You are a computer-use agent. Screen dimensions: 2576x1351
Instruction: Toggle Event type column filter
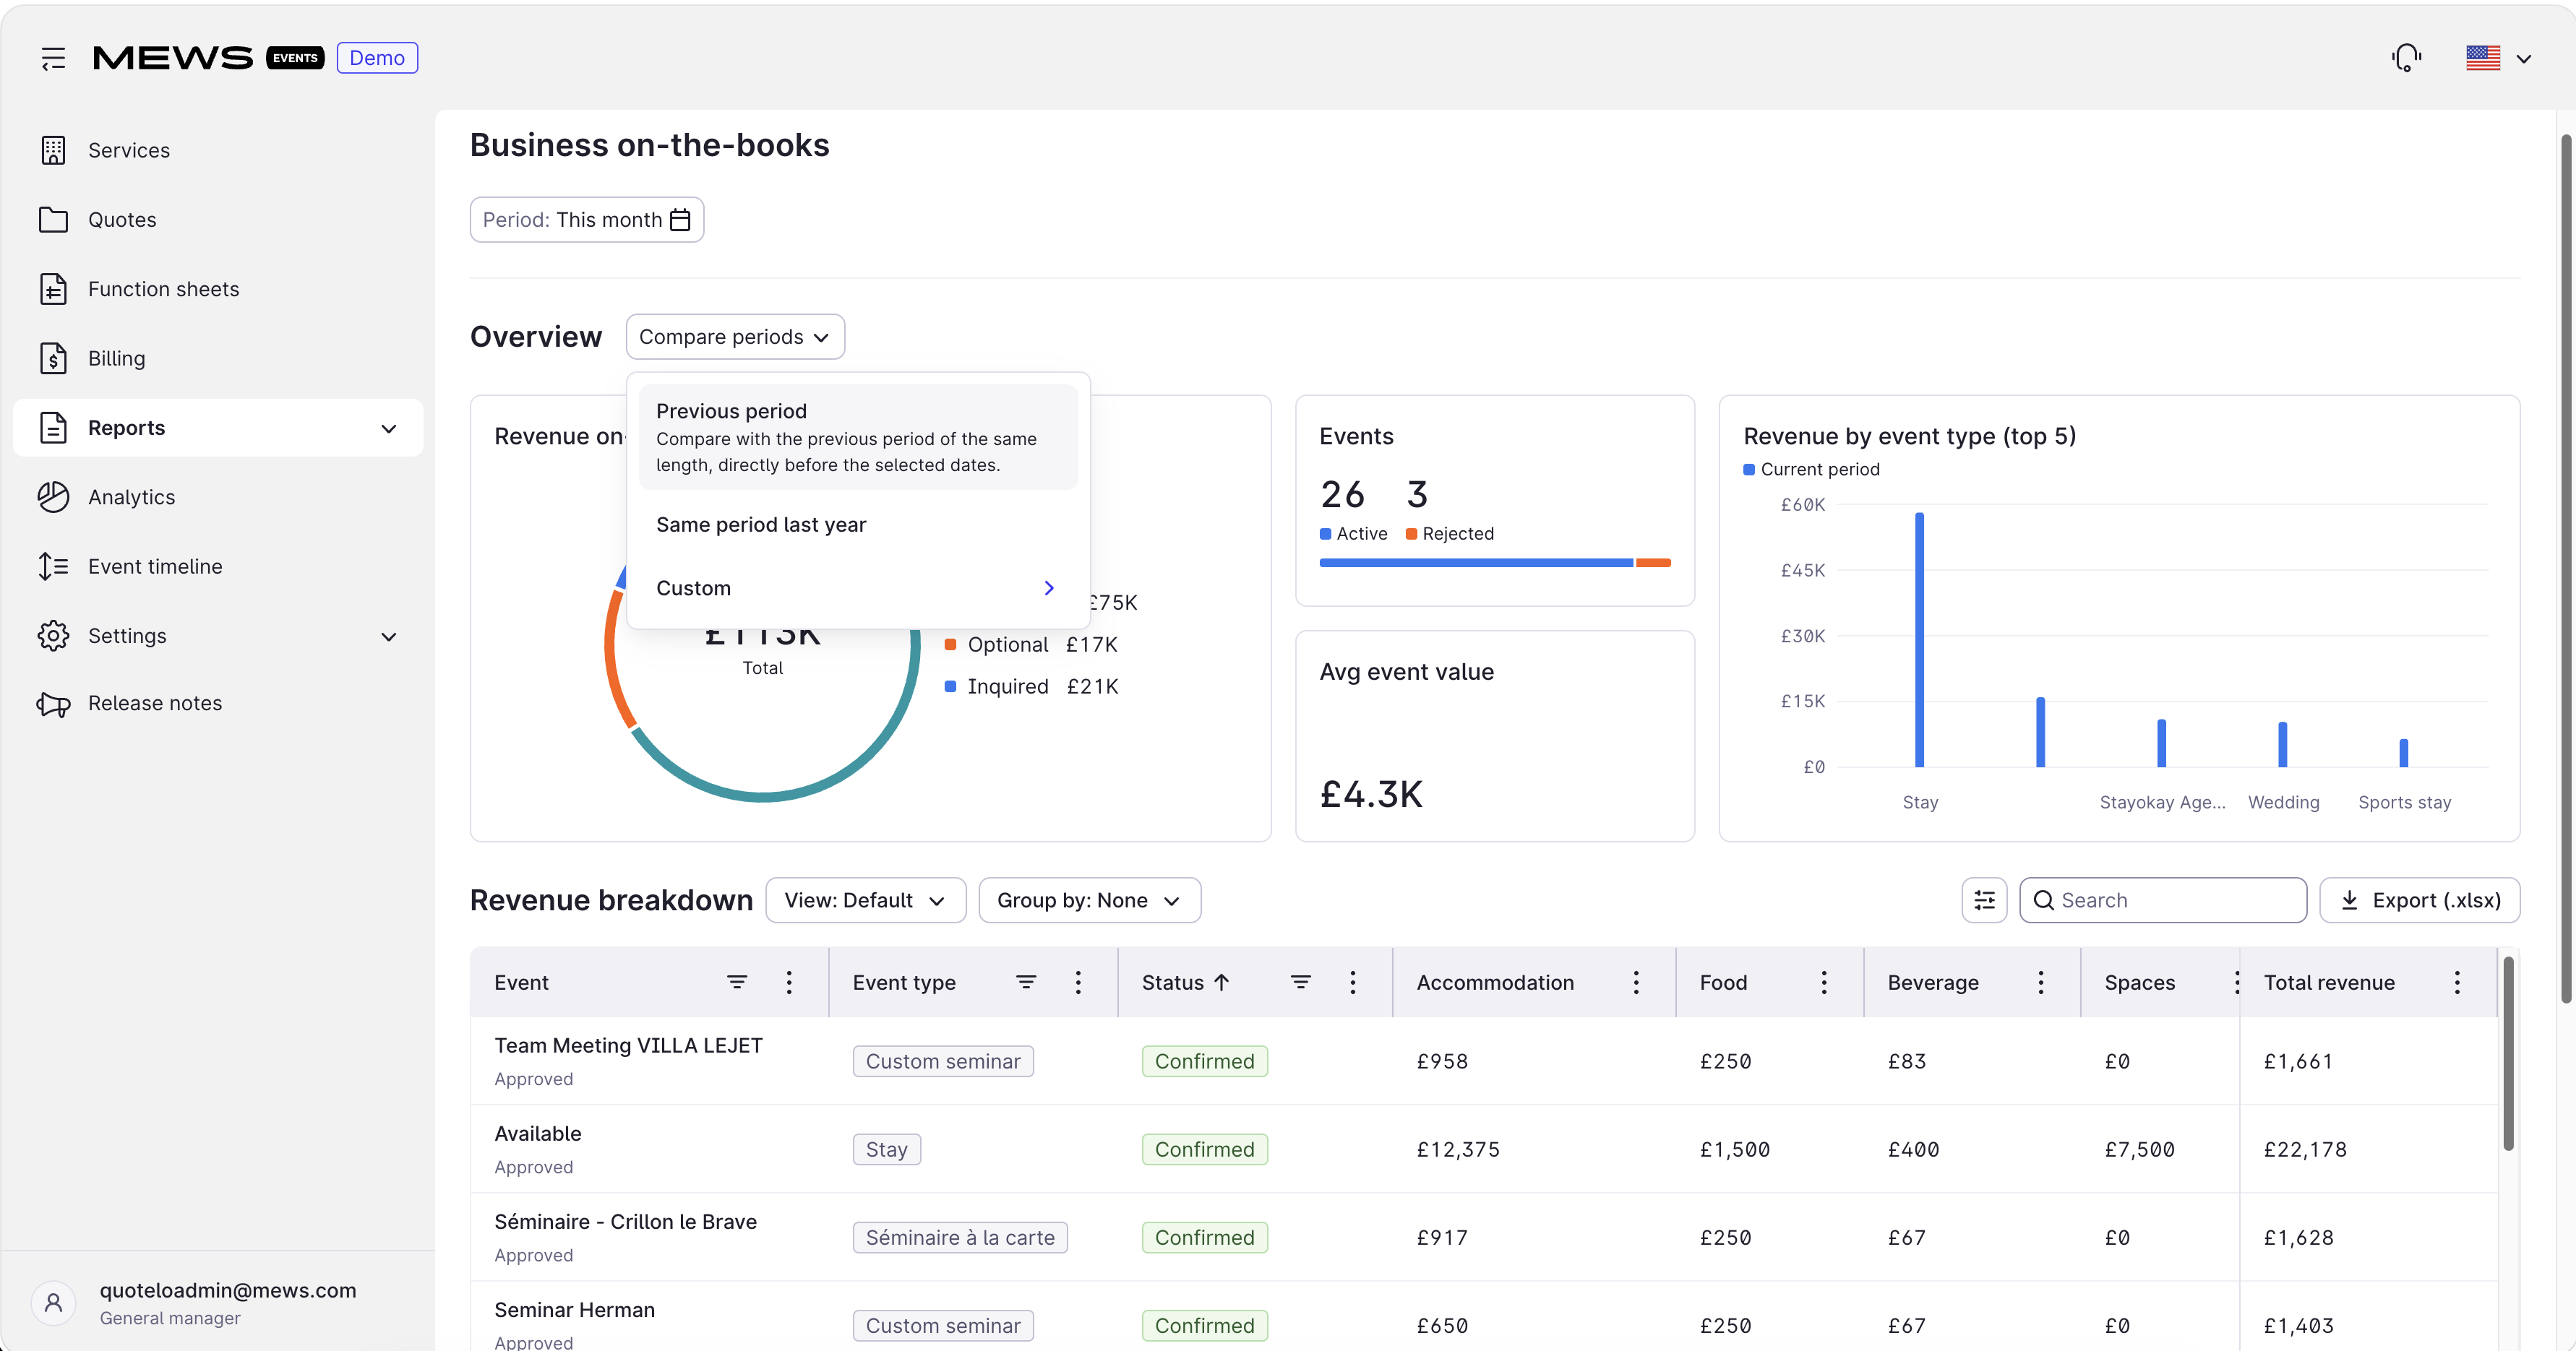[x=1026, y=983]
